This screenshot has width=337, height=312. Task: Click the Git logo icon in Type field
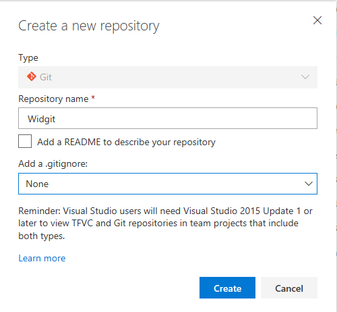click(x=32, y=76)
